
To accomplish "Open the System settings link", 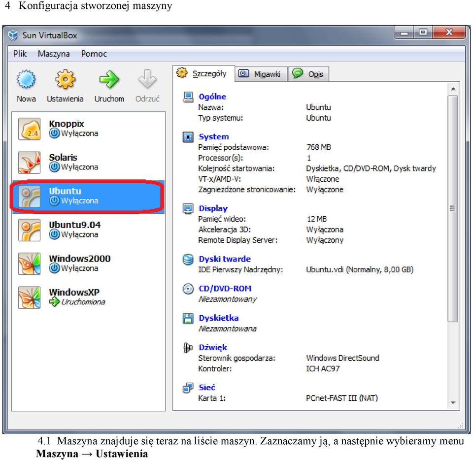I will [213, 137].
